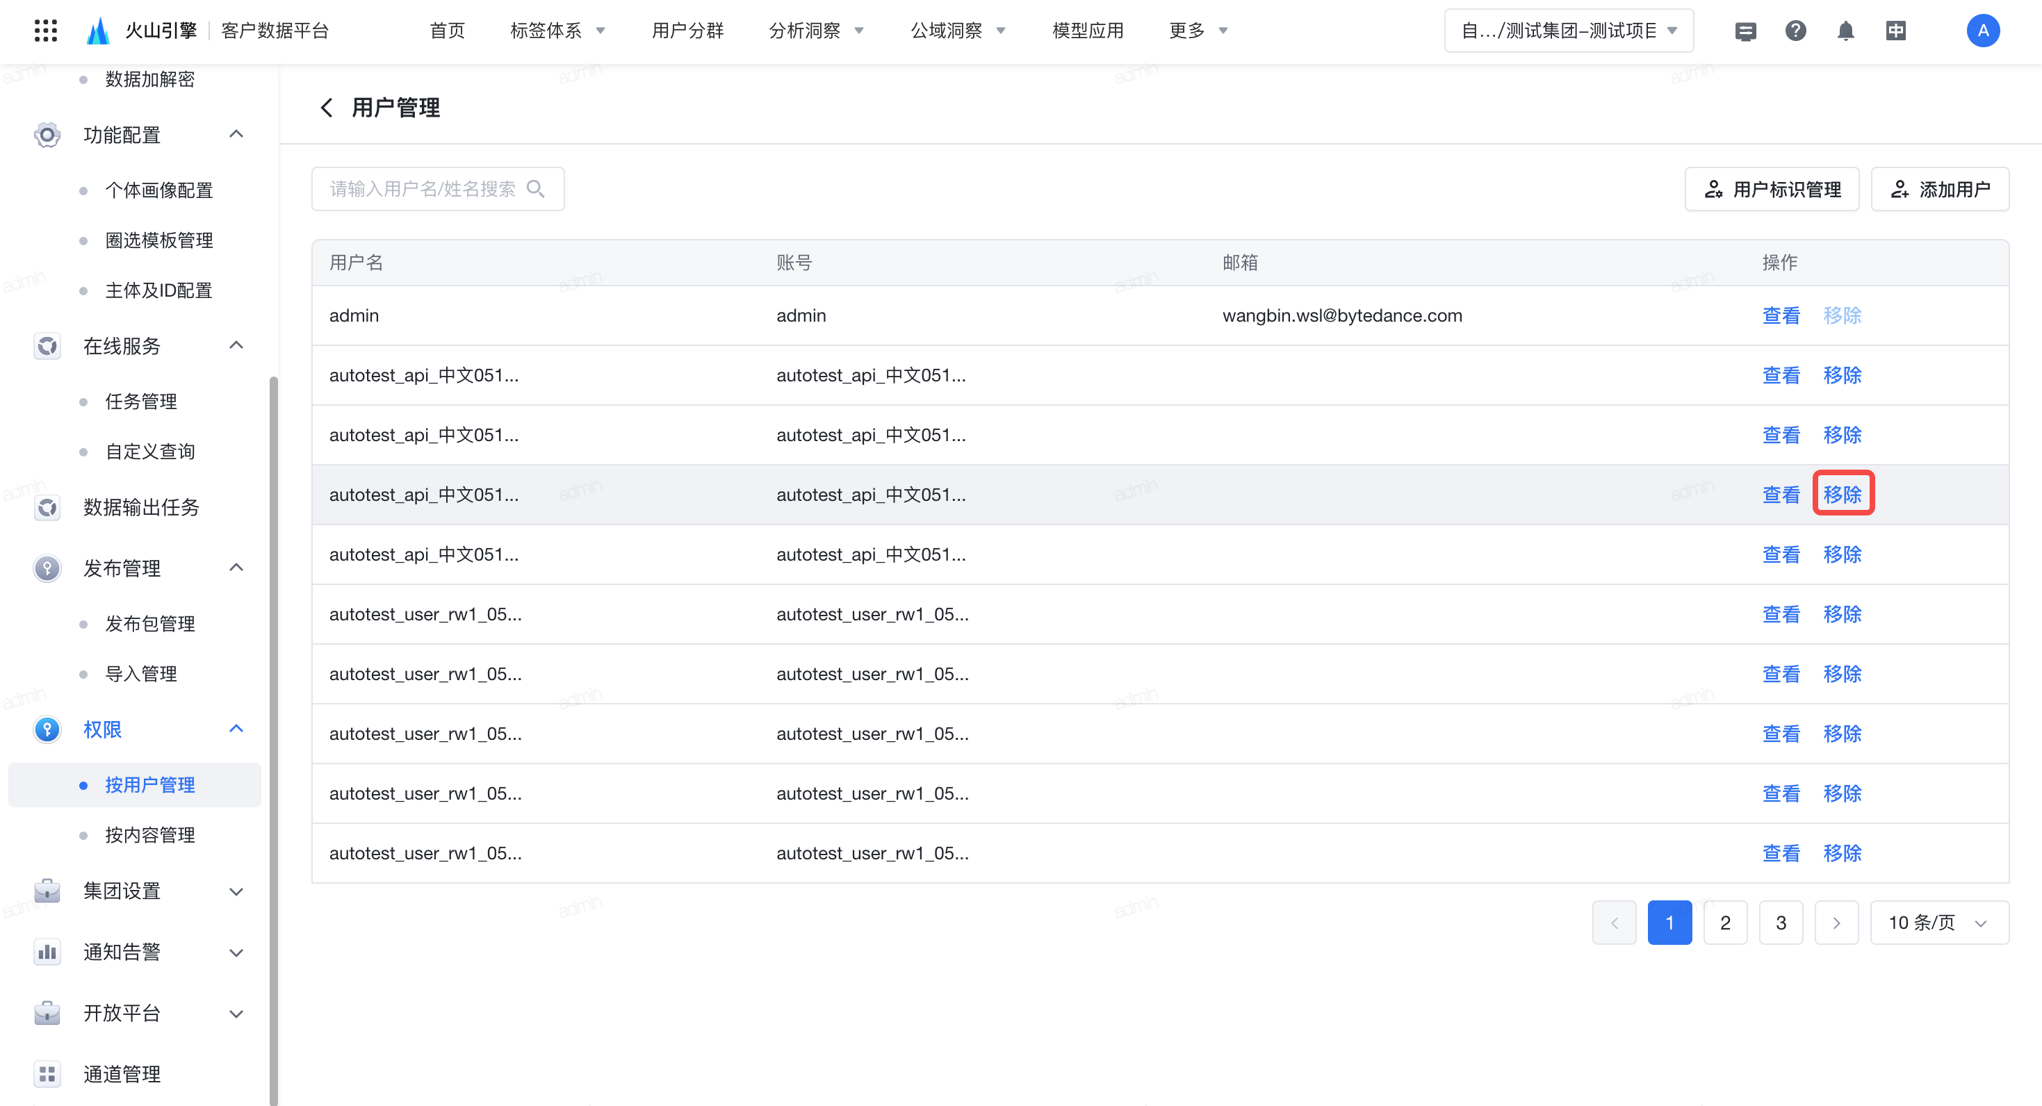Viewport: 2042px width, 1106px height.
Task: Click the 集团设置 briefcase icon
Action: (47, 891)
